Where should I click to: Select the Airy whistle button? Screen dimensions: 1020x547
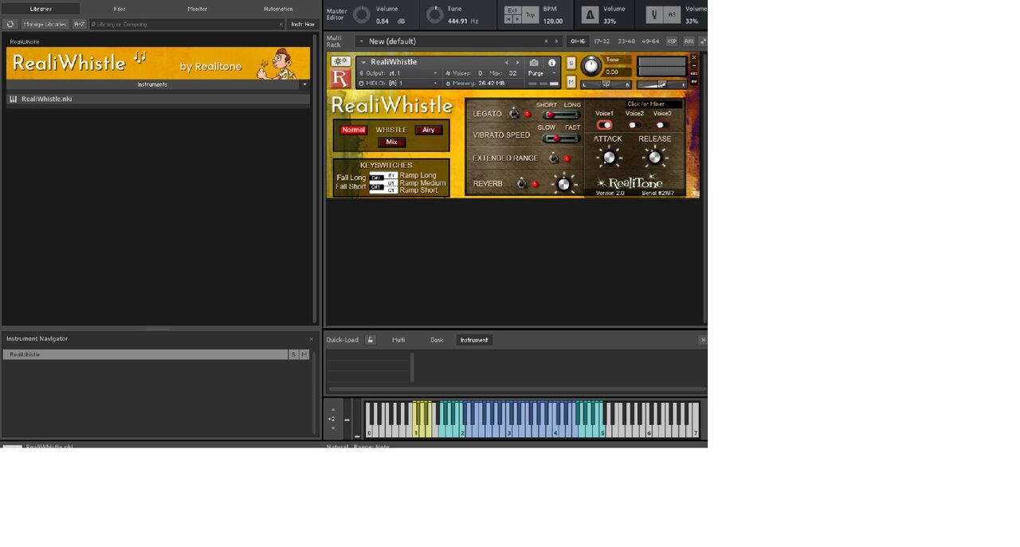[429, 130]
